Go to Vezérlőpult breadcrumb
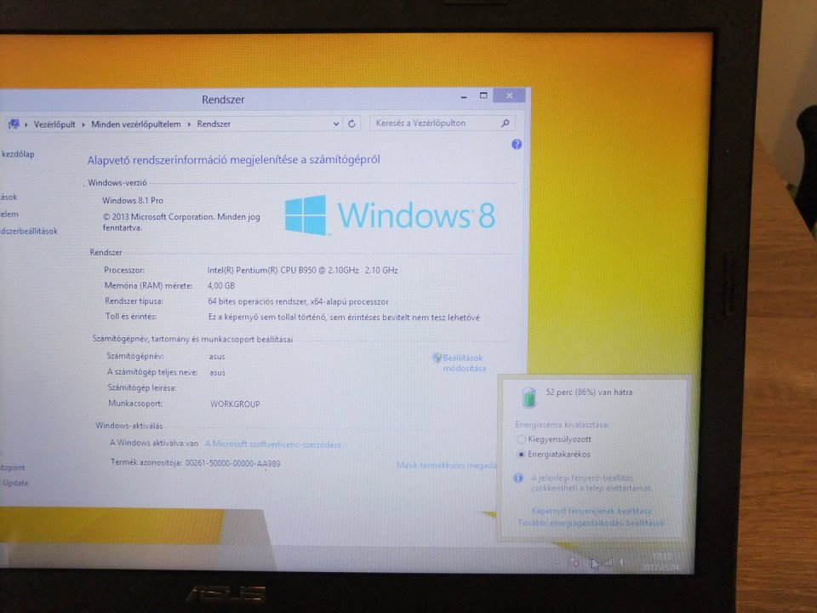817x613 pixels. pos(54,124)
